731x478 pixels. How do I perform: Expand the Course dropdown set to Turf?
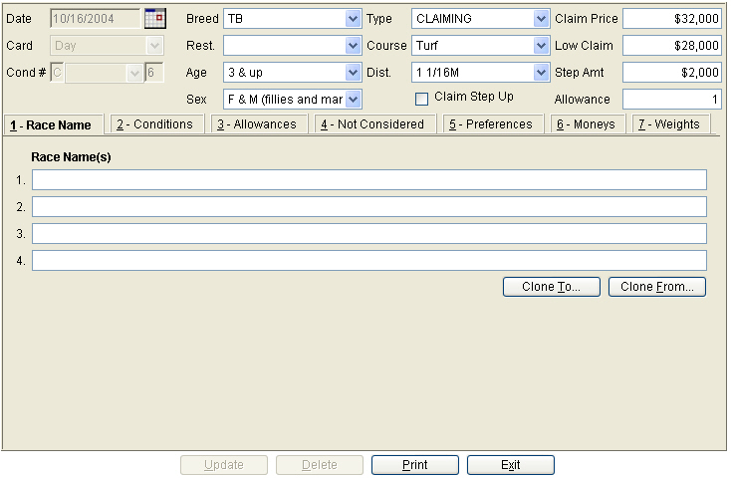coord(541,46)
